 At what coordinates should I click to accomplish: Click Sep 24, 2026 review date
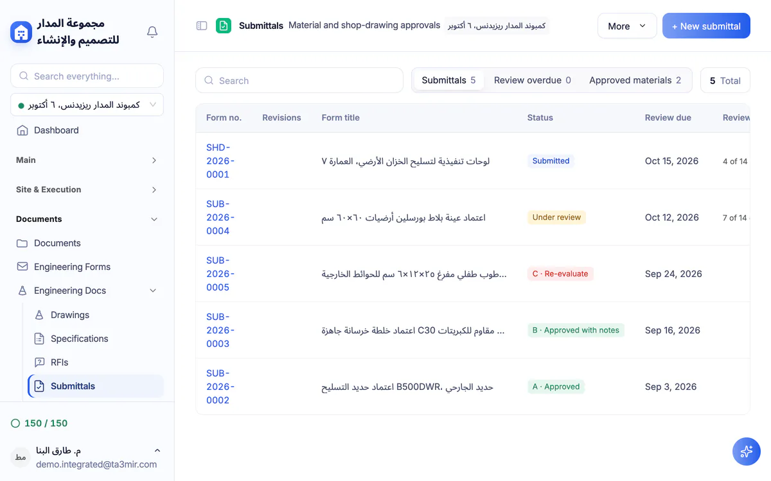click(673, 274)
